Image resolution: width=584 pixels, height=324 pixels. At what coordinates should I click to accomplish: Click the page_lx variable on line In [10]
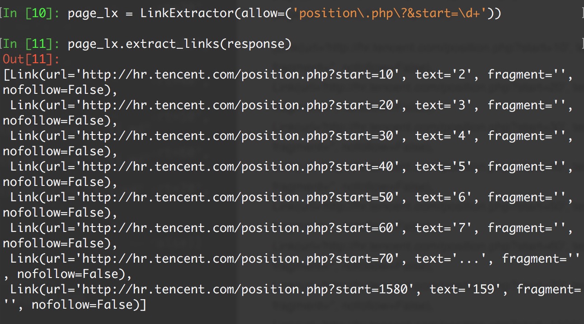coord(93,14)
